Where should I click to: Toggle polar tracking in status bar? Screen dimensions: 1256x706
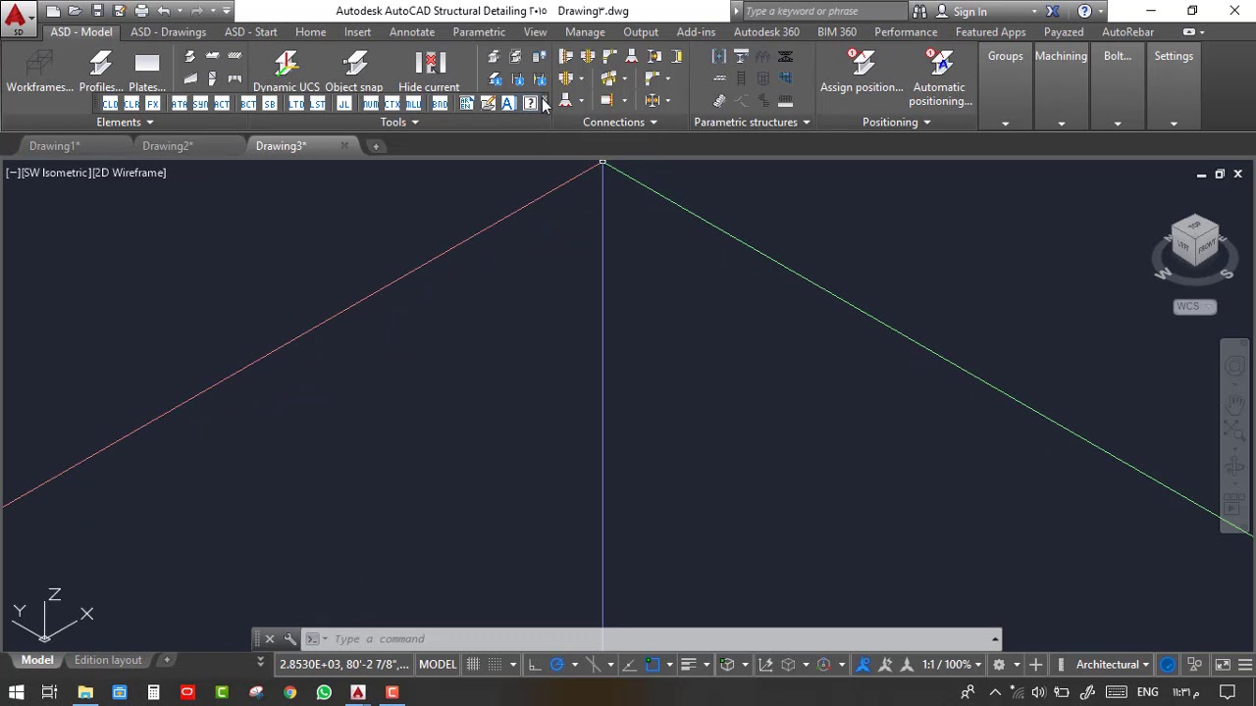(x=556, y=665)
